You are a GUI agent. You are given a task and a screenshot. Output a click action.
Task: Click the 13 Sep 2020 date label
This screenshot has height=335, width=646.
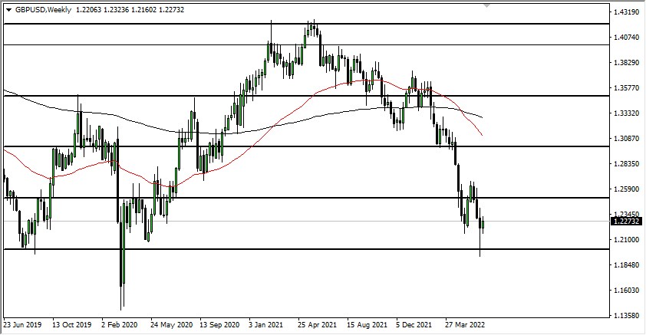tap(219, 325)
